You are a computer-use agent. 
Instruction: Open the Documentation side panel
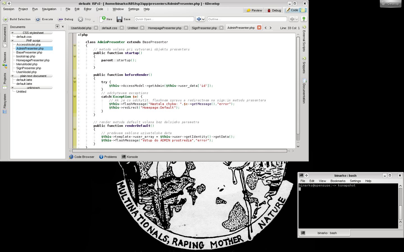tap(304, 91)
